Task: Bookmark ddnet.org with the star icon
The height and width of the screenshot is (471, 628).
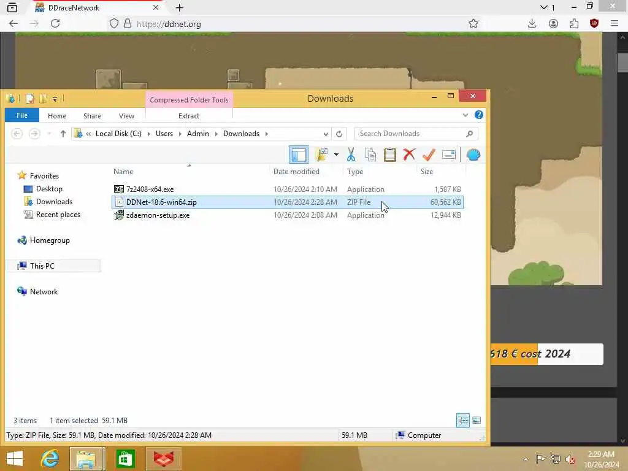Action: coord(473,24)
